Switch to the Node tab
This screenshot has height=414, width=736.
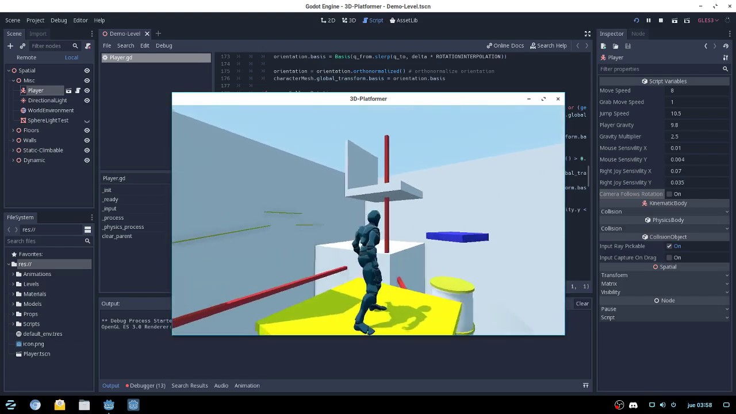tap(638, 34)
